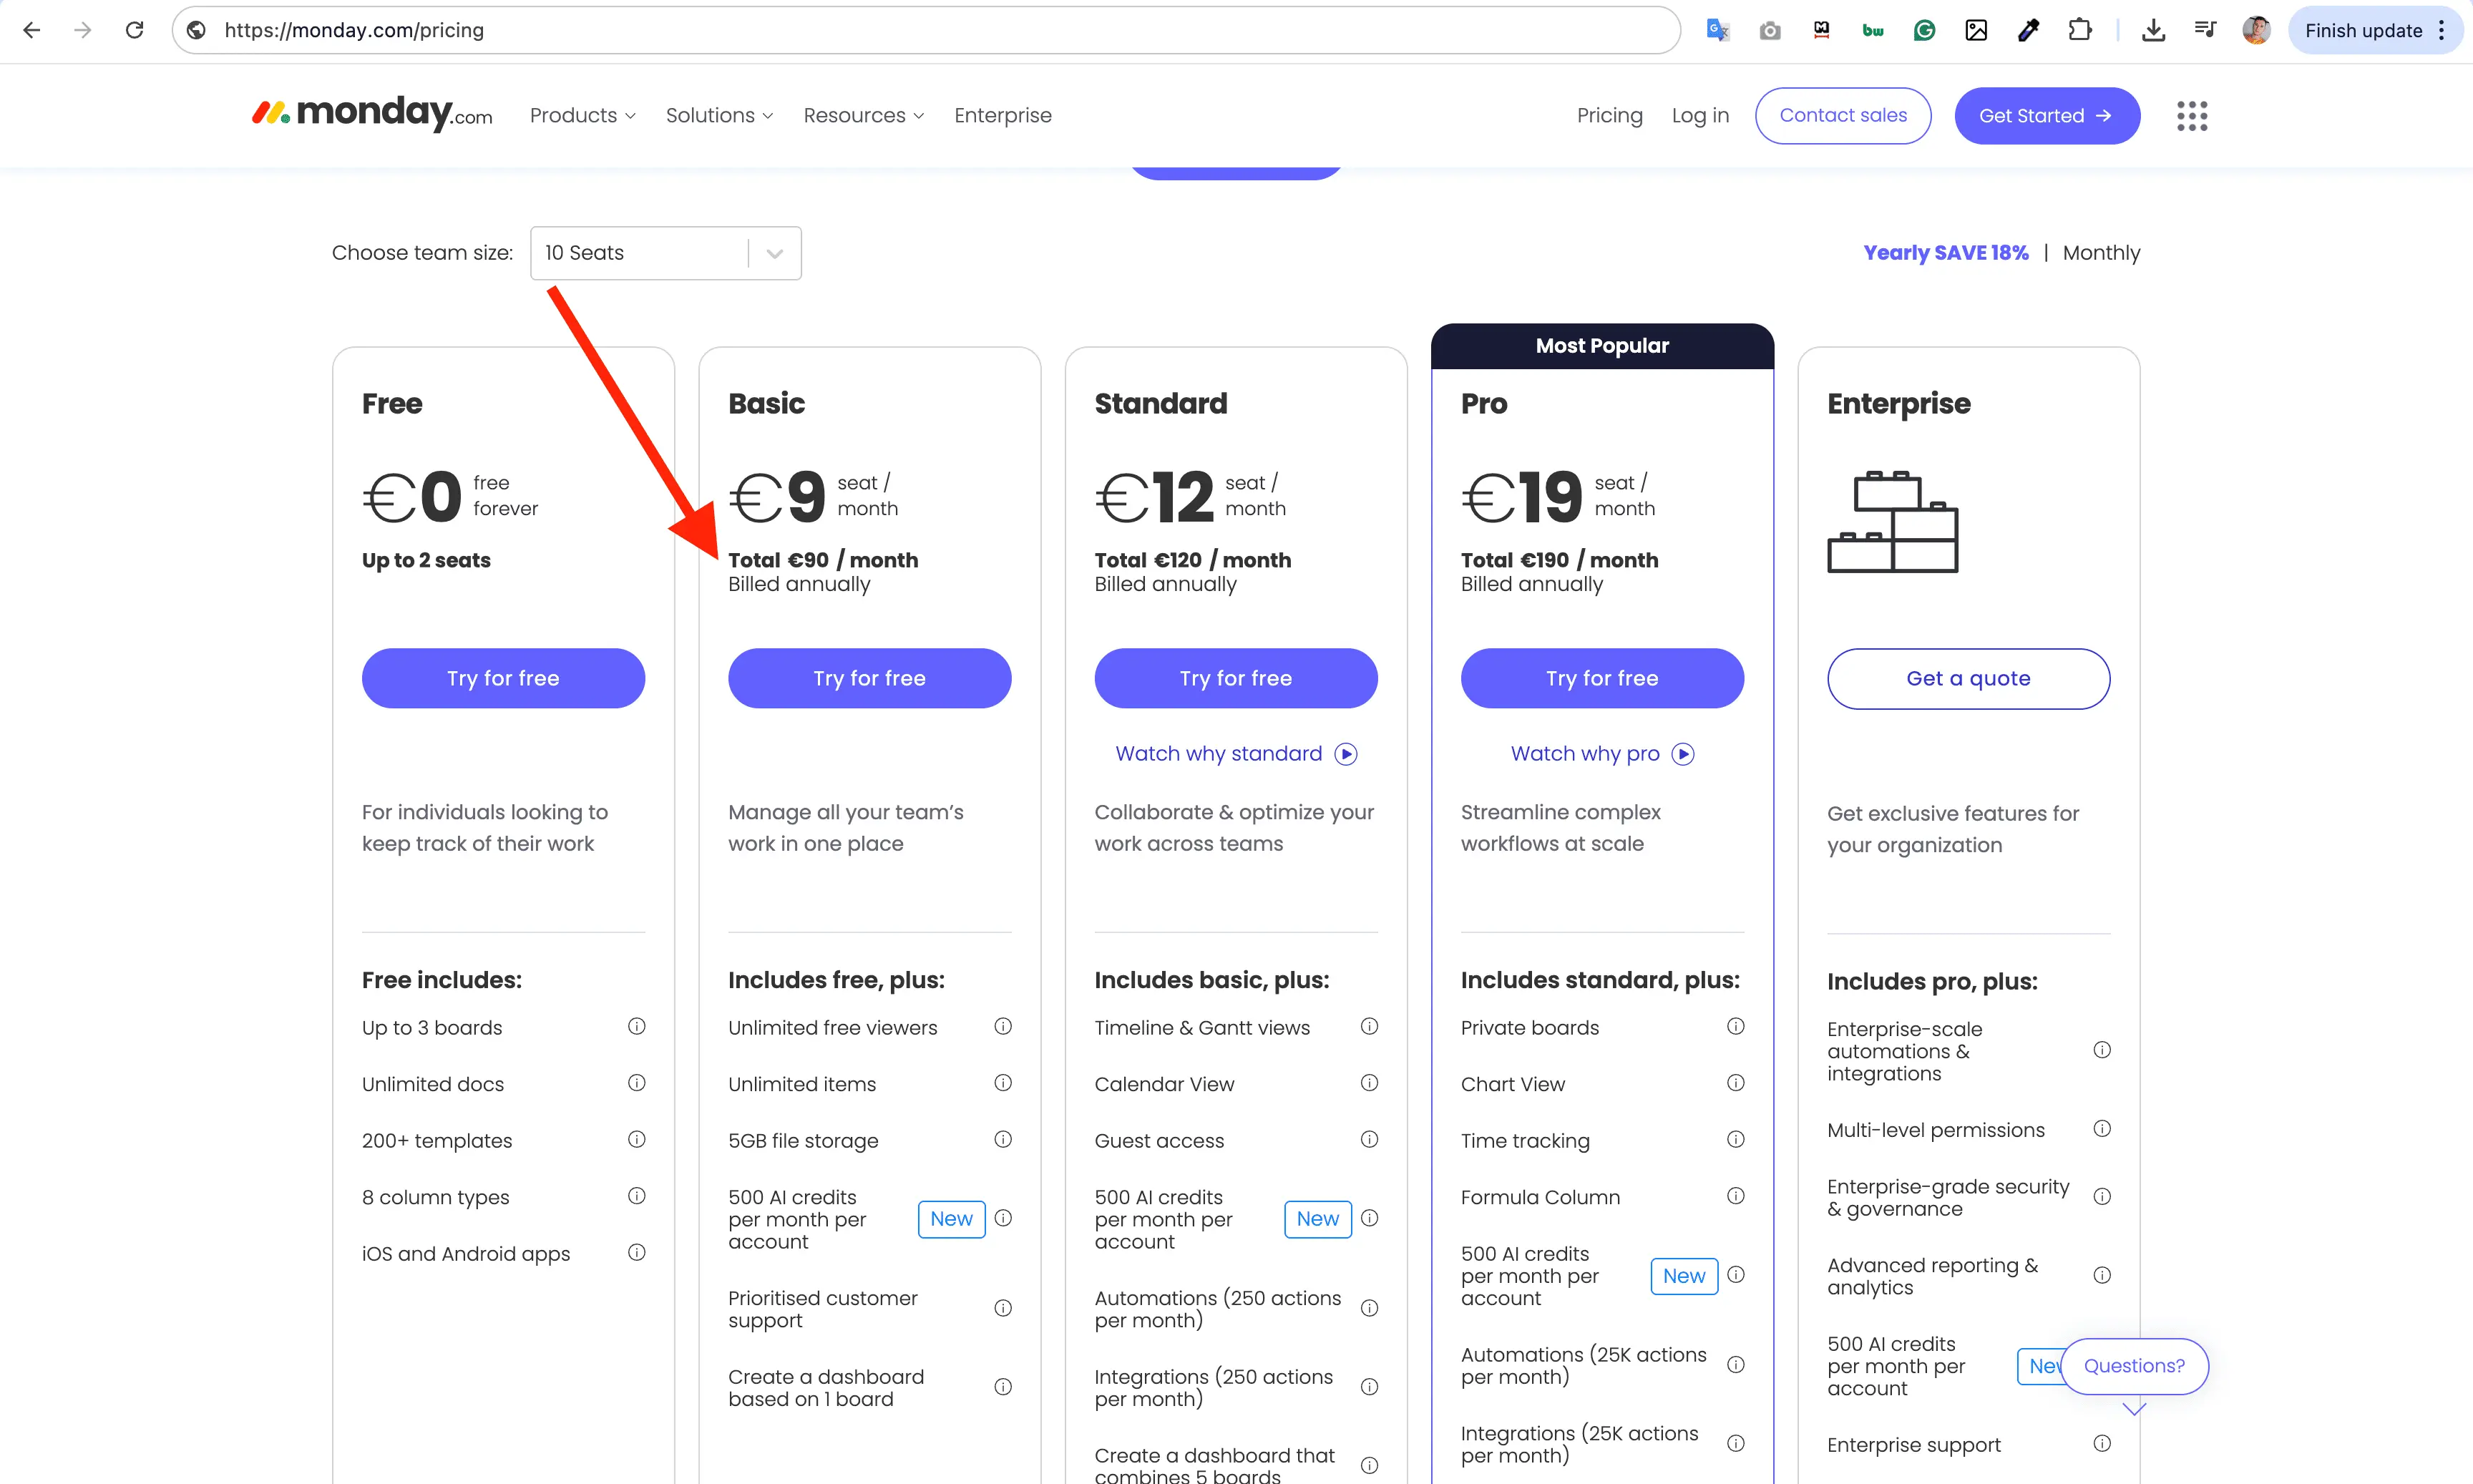
Task: Show info for Timeline & Gantt views
Action: (x=1369, y=1026)
